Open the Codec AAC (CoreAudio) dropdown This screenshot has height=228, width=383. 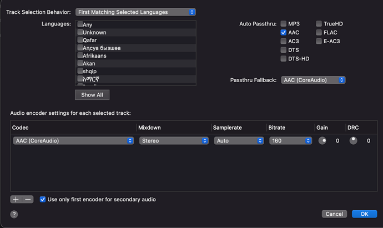click(x=73, y=141)
